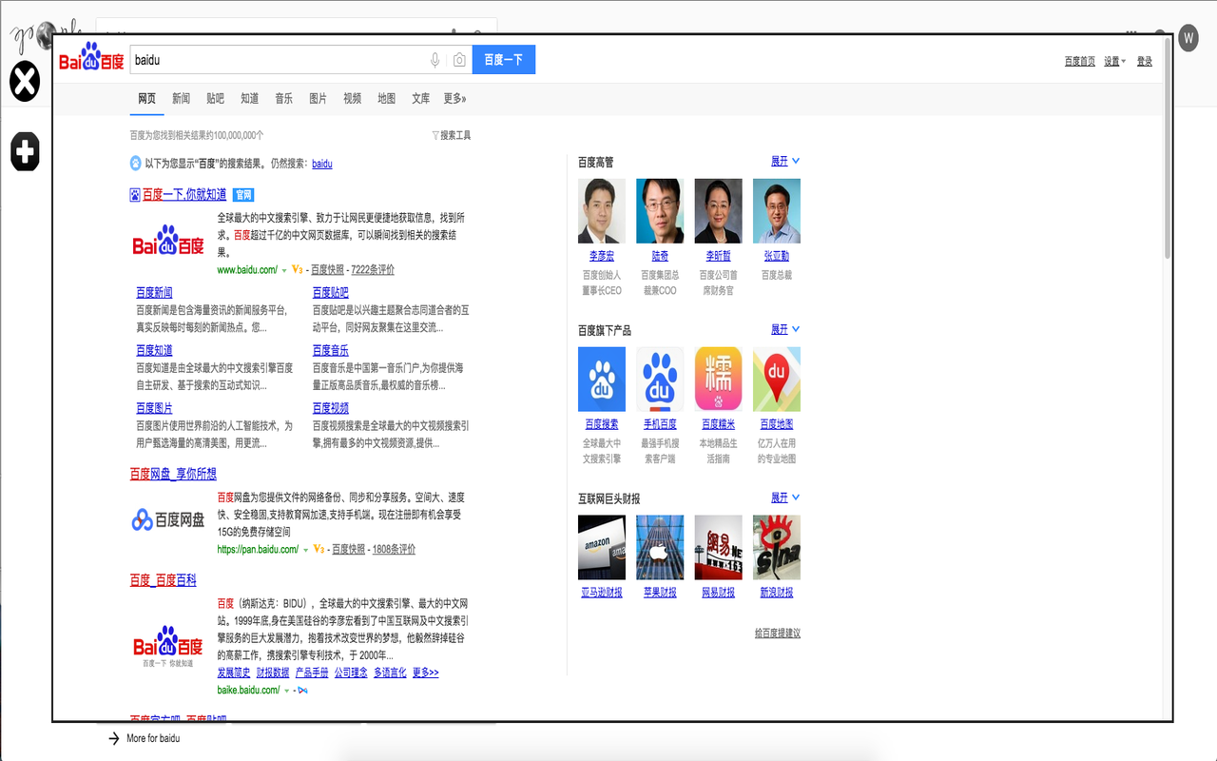The height and width of the screenshot is (761, 1217).
Task: Click the V3 credibility icon beside www.baidu.com
Action: point(298,270)
